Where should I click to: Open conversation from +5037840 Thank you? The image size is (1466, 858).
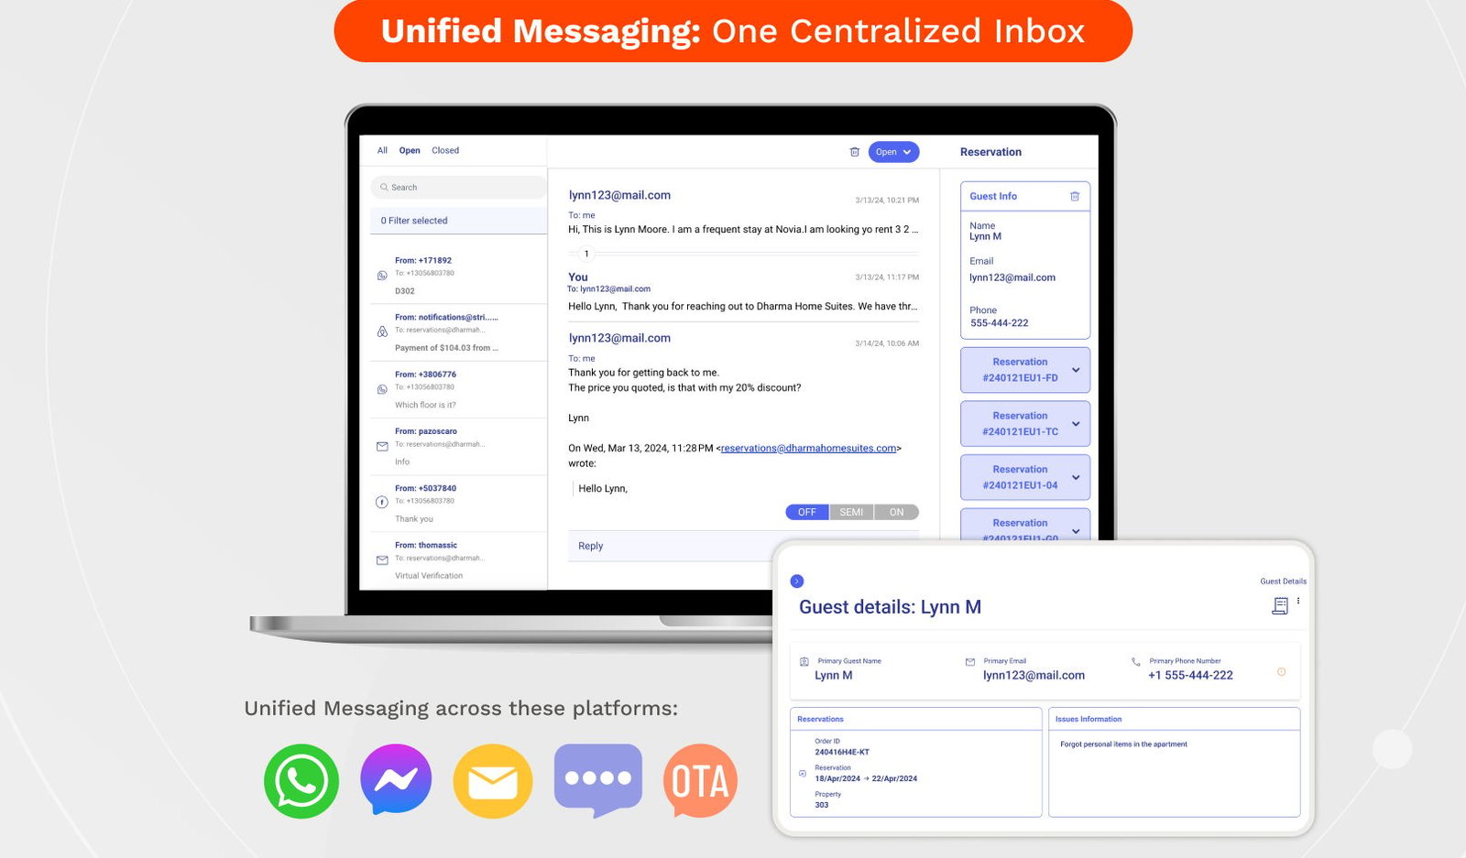[459, 504]
